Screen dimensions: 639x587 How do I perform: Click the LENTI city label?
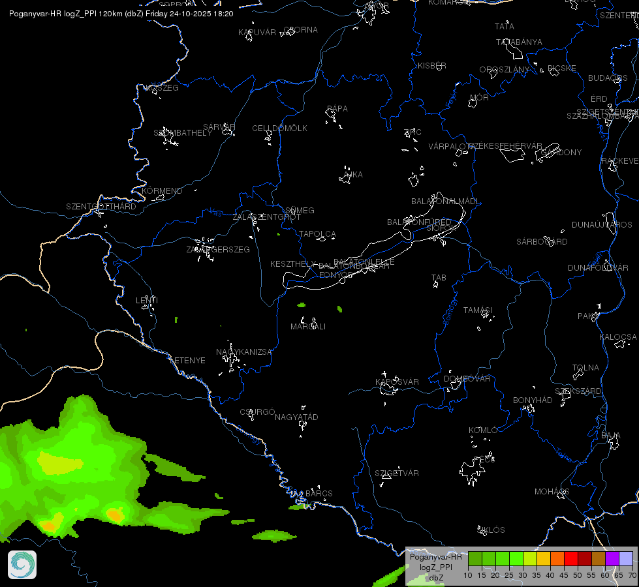[x=147, y=300]
